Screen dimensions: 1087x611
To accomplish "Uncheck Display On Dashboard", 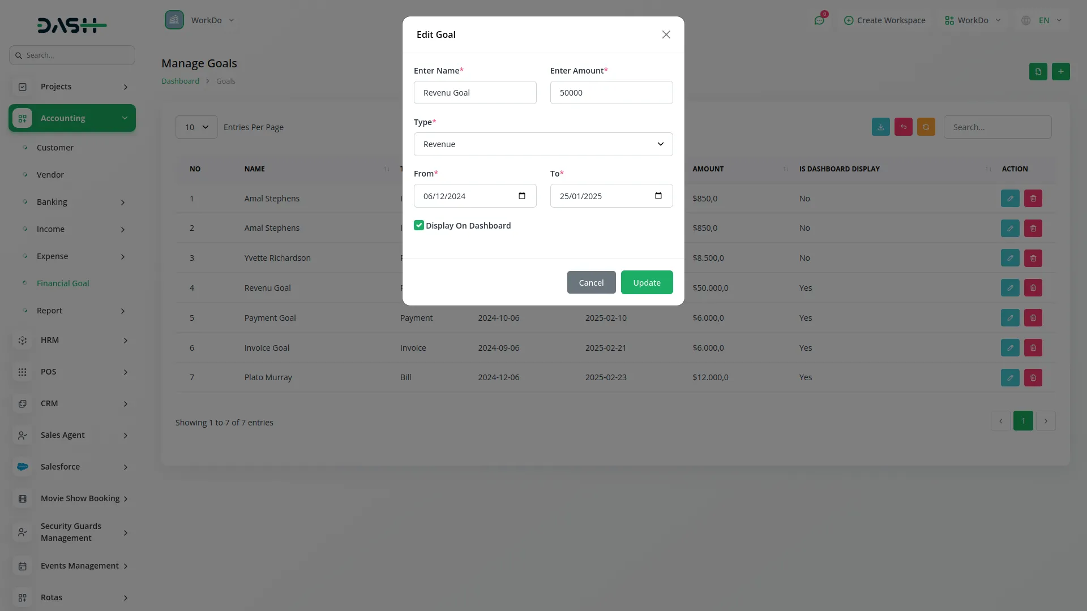I will pos(419,225).
